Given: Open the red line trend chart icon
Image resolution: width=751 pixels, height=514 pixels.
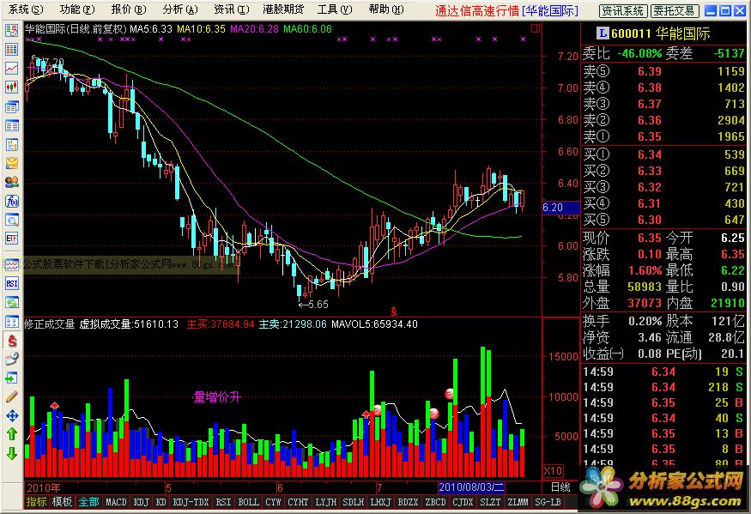Looking at the screenshot, I should tap(11, 68).
